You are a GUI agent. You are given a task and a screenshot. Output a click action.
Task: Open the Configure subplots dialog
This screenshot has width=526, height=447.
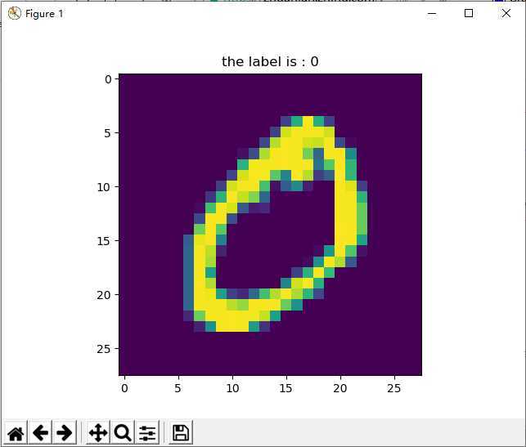click(147, 432)
